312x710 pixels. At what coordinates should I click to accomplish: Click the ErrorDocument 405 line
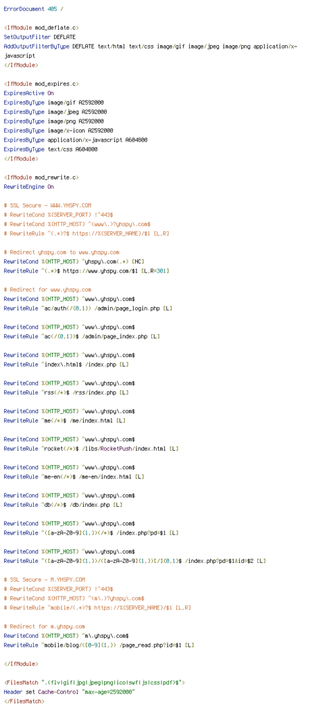coord(33,9)
